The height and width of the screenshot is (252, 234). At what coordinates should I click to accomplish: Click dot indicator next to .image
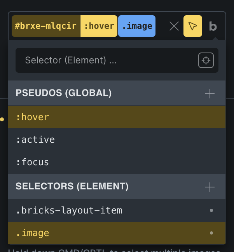(211, 233)
